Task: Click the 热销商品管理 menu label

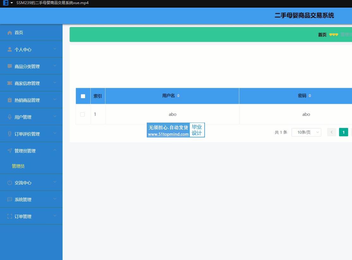Action: pyautogui.click(x=27, y=100)
